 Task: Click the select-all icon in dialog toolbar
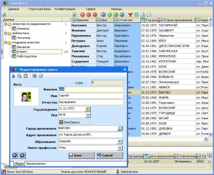click(35, 76)
